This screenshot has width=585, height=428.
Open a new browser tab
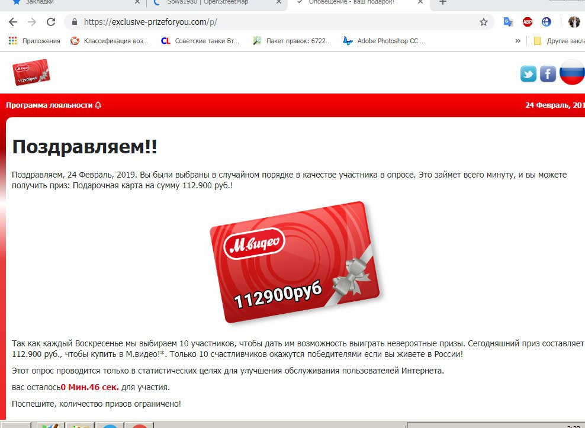442,2
